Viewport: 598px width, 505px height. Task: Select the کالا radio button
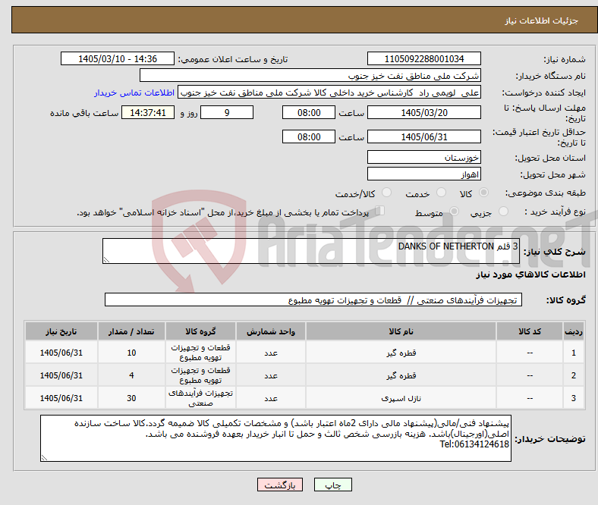pos(483,193)
